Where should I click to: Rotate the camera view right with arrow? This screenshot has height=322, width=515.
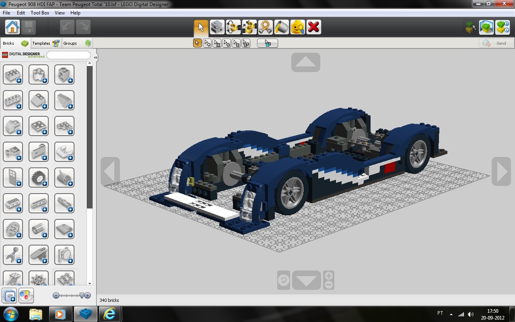501,171
